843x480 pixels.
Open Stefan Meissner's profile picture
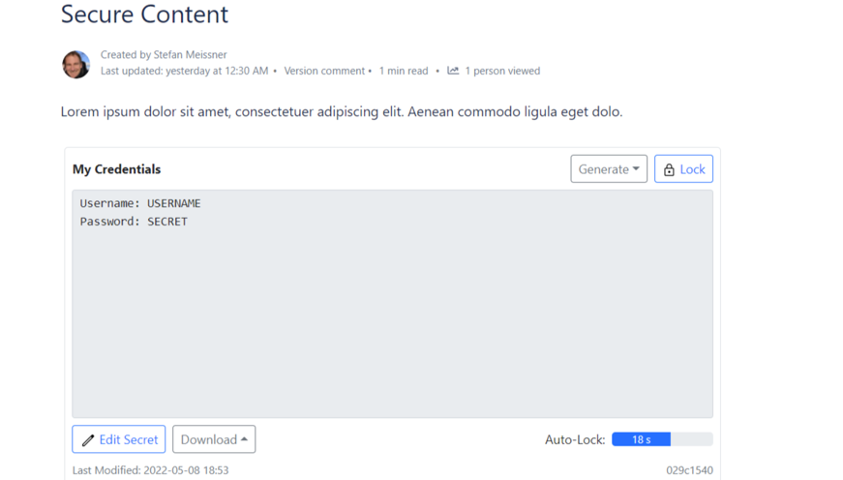tap(75, 64)
